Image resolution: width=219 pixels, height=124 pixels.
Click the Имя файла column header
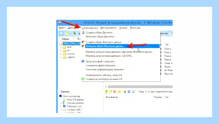[x=112, y=97]
